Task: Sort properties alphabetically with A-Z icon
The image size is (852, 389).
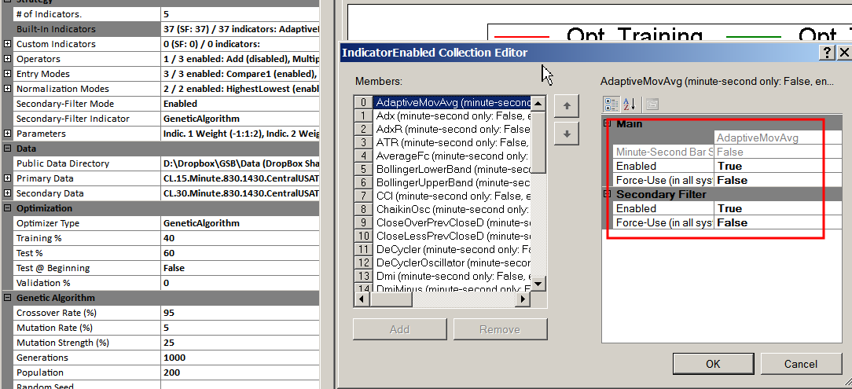Action: [630, 105]
